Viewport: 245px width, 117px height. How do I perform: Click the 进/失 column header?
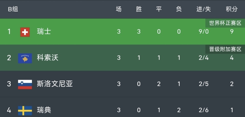(204, 9)
